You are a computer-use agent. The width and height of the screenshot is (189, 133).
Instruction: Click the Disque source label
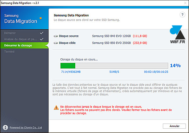click(69, 36)
